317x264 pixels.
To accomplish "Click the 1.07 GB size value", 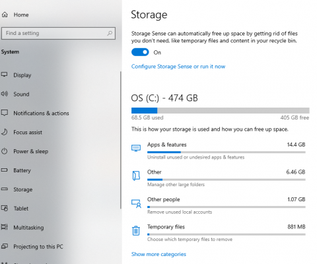I will pyautogui.click(x=297, y=199).
